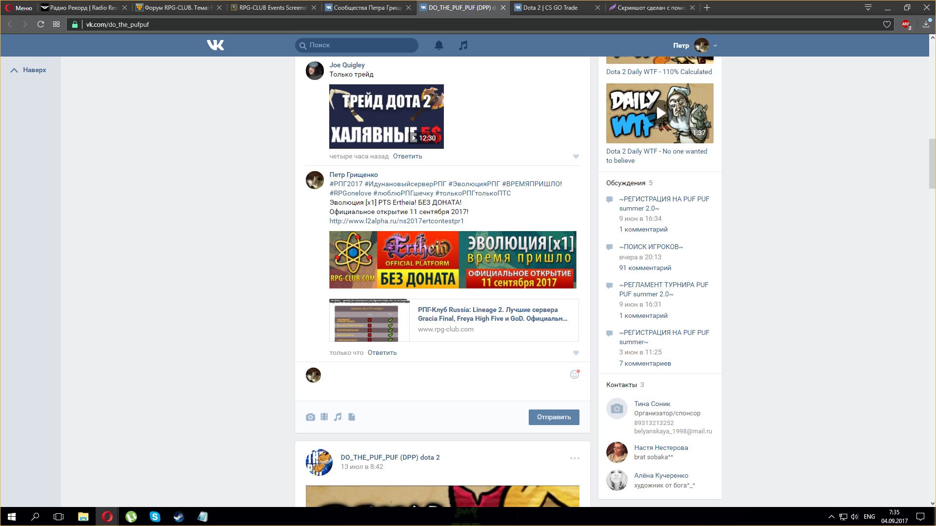Open Task View in taskbar
Viewport: 936px width, 526px height.
click(59, 517)
